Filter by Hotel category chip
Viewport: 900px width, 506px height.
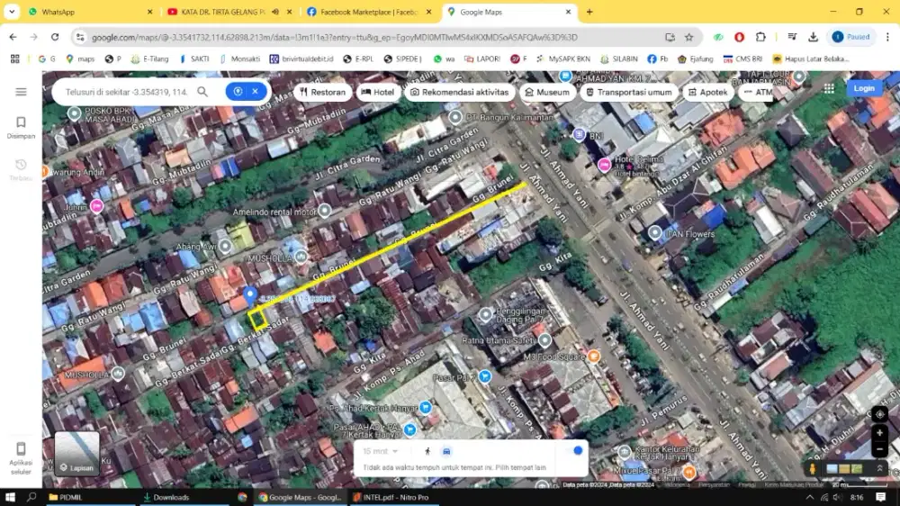pos(378,92)
